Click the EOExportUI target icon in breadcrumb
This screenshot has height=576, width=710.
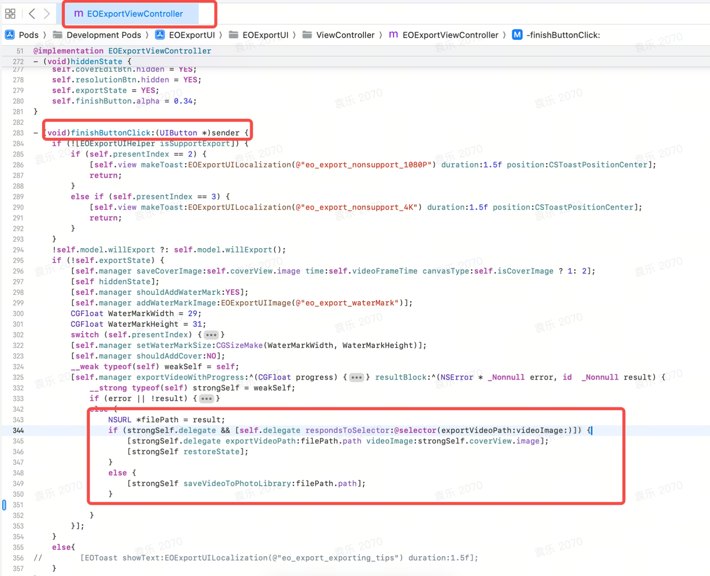coord(160,35)
